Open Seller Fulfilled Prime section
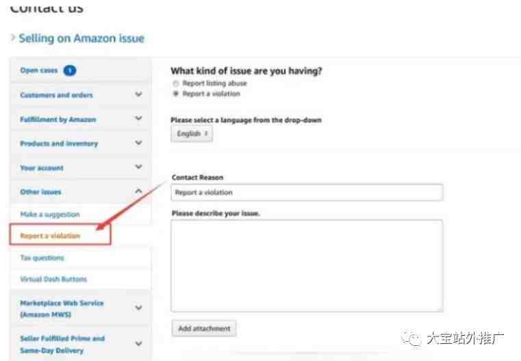 (62, 345)
